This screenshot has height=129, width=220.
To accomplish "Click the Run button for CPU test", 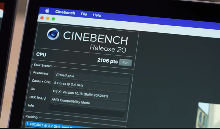I will (x=125, y=62).
